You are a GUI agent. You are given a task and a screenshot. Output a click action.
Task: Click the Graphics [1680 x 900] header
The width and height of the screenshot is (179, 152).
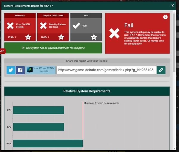[53, 15]
